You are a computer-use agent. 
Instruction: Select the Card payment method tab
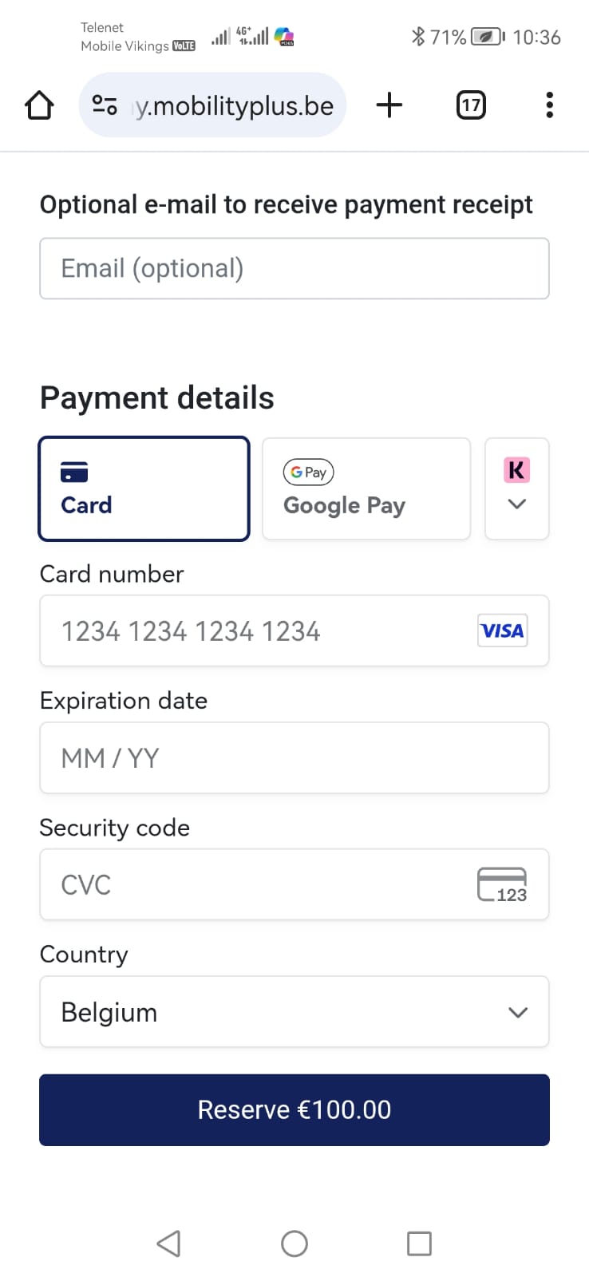(x=144, y=488)
